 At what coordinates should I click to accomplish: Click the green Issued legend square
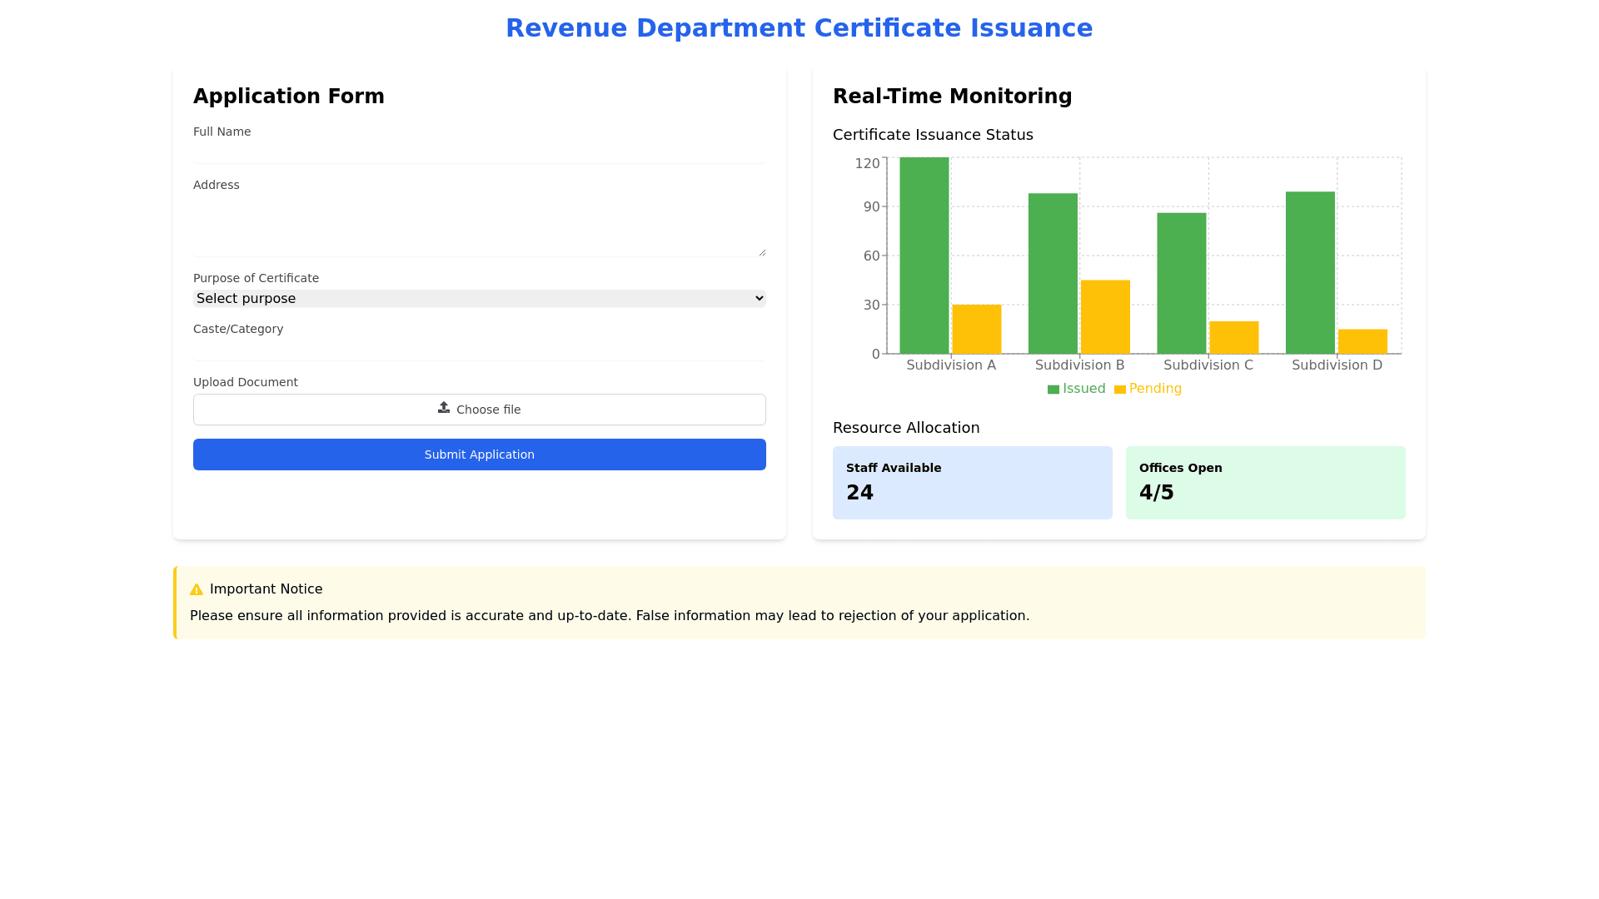[1054, 390]
